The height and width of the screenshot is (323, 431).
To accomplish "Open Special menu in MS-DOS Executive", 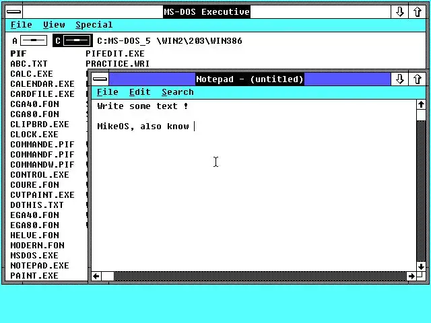I will [94, 25].
